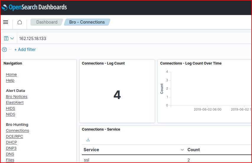
Task: Click the Dashboard breadcrumb
Action: 47,22
